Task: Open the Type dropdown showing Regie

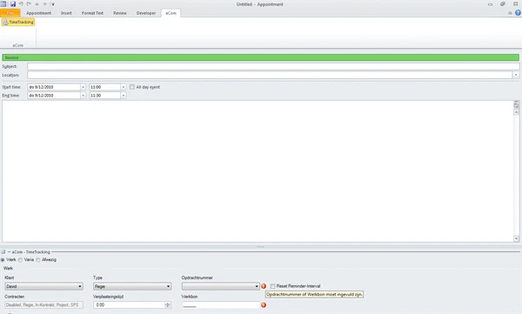Action: click(132, 286)
